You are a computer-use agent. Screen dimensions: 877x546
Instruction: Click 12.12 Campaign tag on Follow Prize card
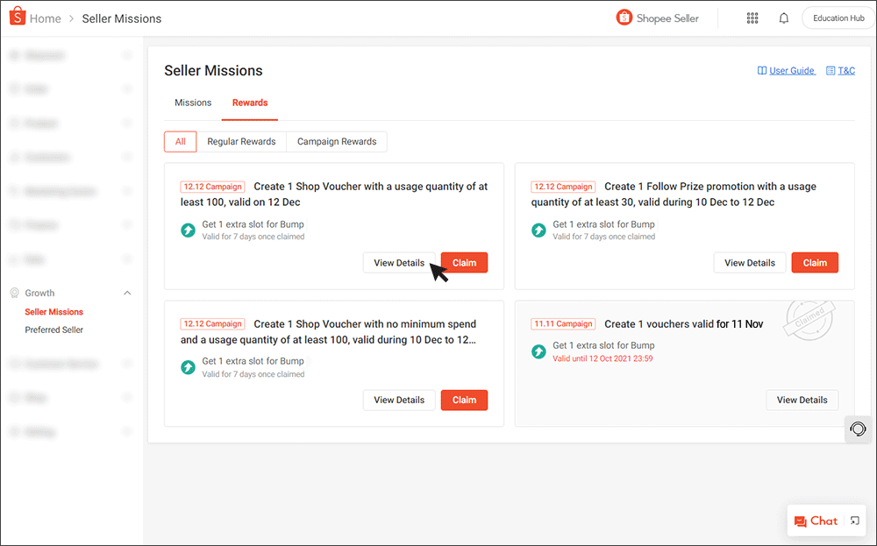pyautogui.click(x=563, y=187)
